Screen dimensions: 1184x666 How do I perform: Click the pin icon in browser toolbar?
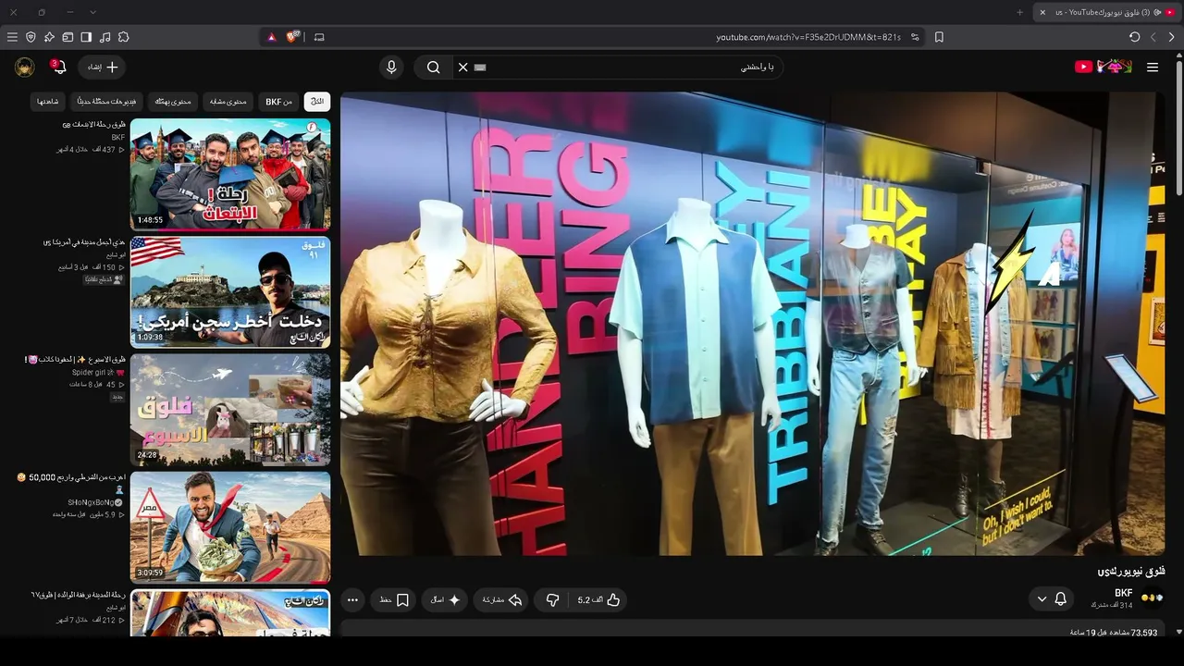[x=49, y=37]
